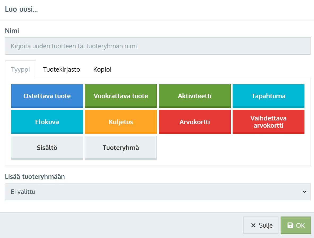314x238 pixels.
Task: Select the Vaihdettava arvokortti type
Action: [268, 122]
